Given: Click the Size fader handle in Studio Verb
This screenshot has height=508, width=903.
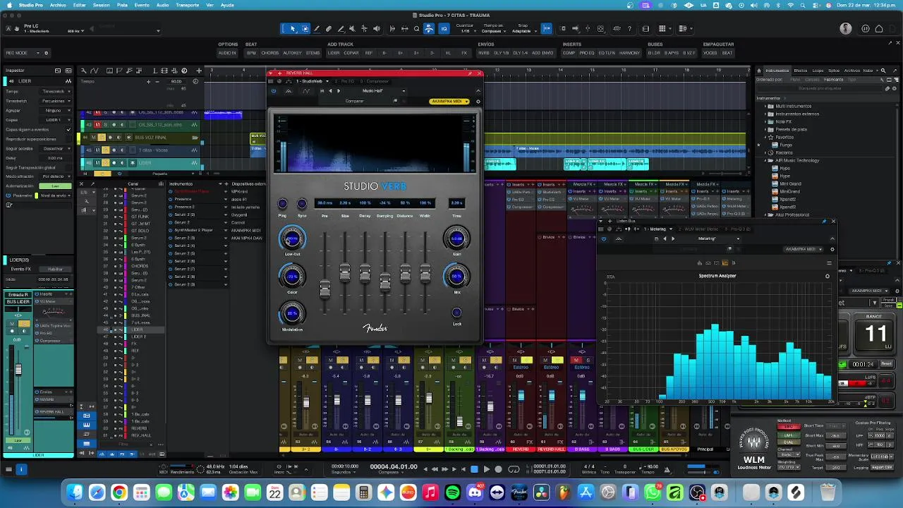Looking at the screenshot, I should (345, 273).
